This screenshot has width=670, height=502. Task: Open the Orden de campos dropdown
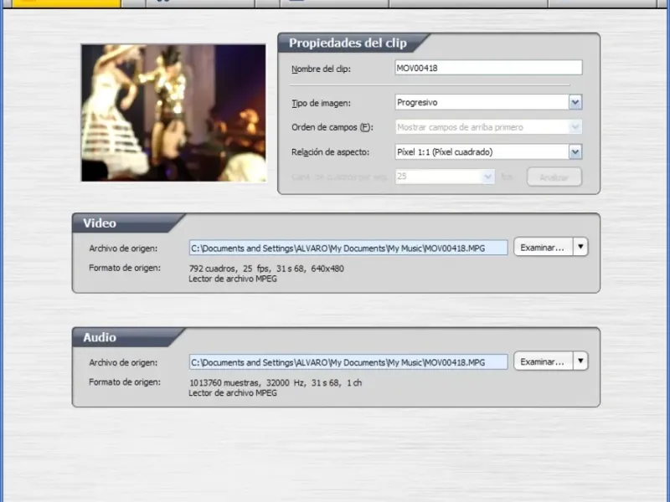[x=575, y=127]
